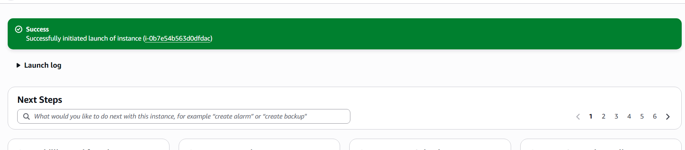This screenshot has height=150, width=685.
Task: Open instance link i-0b7e54b563d0dfdac
Action: [178, 38]
